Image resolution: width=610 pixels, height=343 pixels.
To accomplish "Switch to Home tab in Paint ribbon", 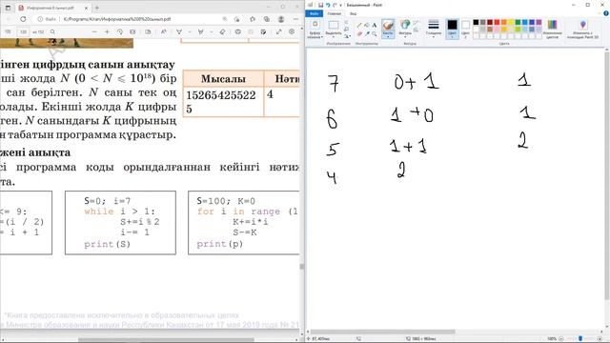I will 334,13.
